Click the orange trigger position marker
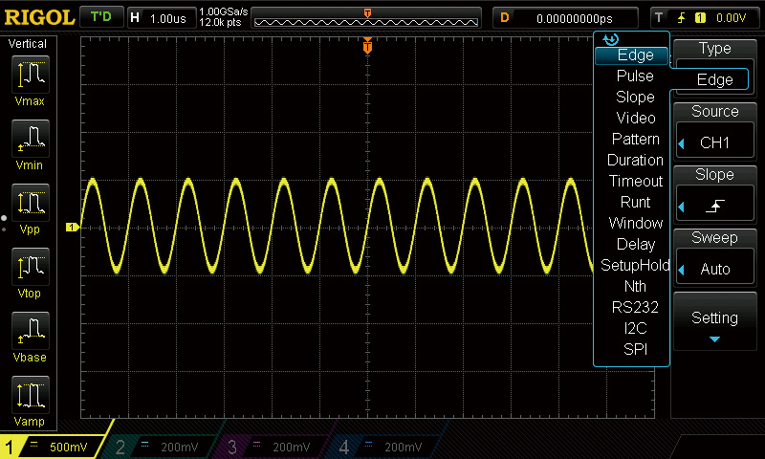This screenshot has width=765, height=459. tap(368, 47)
